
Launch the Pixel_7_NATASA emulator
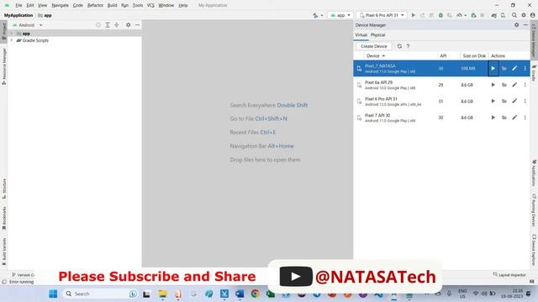(493, 69)
